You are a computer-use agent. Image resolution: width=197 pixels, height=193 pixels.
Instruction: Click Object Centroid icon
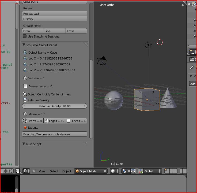[x=25, y=94]
